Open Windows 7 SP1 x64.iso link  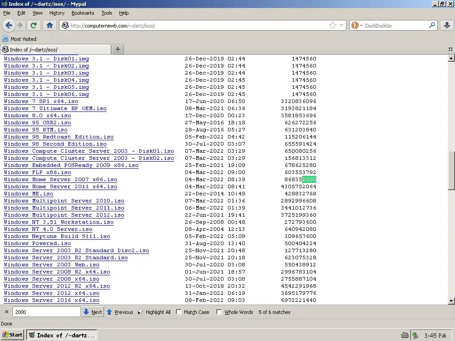[41, 101]
